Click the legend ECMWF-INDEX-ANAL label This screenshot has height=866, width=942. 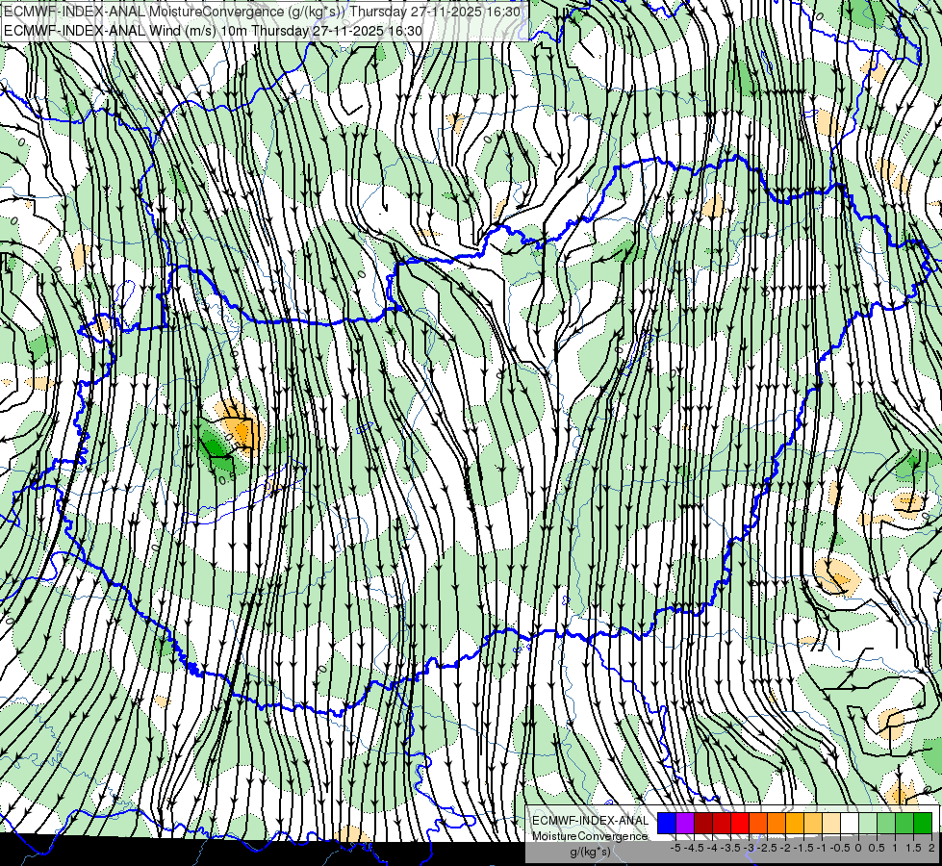(x=591, y=821)
